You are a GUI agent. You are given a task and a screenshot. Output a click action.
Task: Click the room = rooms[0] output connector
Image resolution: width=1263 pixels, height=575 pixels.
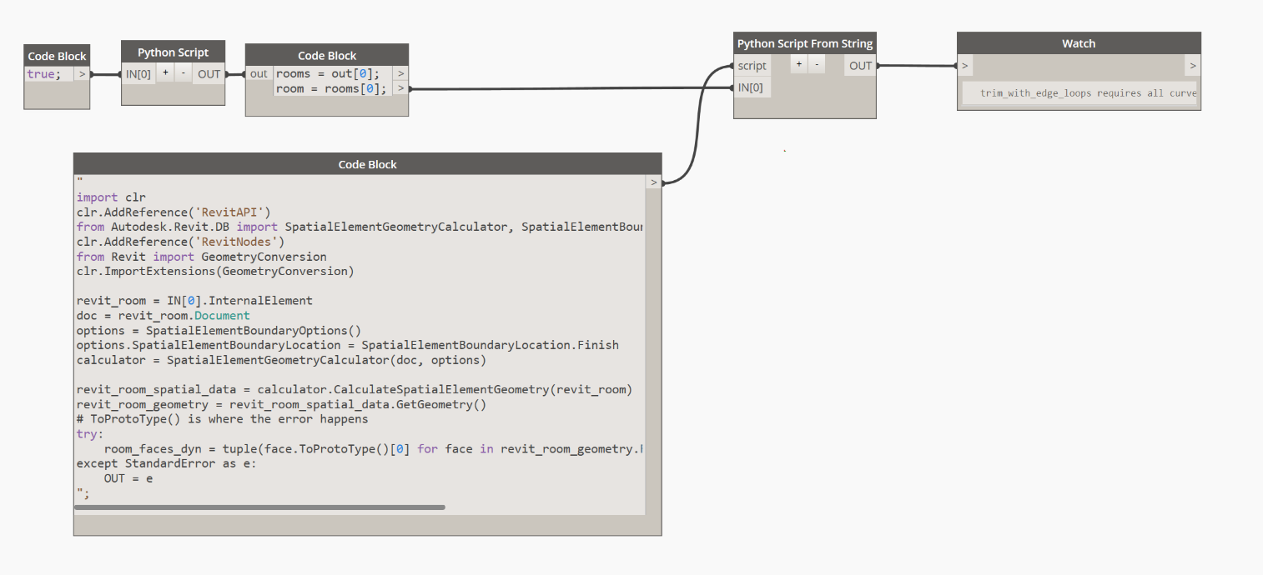point(400,88)
